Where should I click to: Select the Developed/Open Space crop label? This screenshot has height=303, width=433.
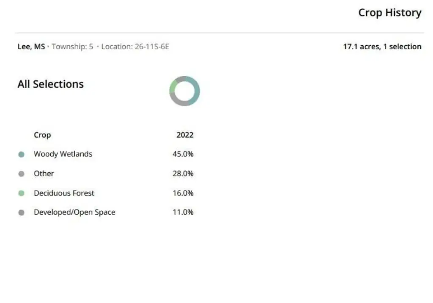point(74,212)
